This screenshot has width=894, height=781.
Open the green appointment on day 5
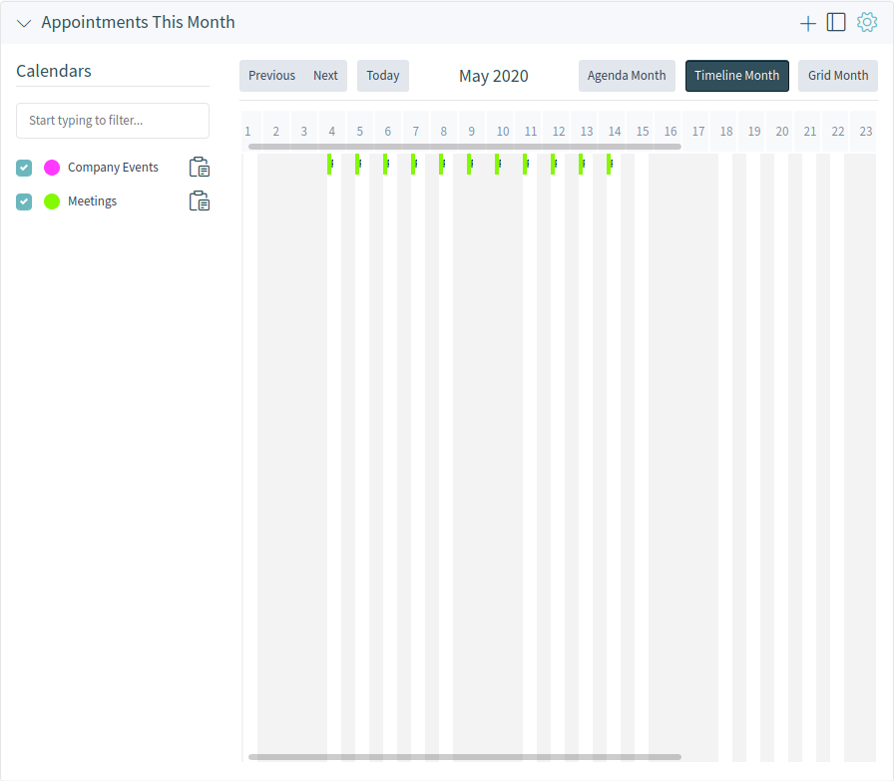click(x=358, y=165)
